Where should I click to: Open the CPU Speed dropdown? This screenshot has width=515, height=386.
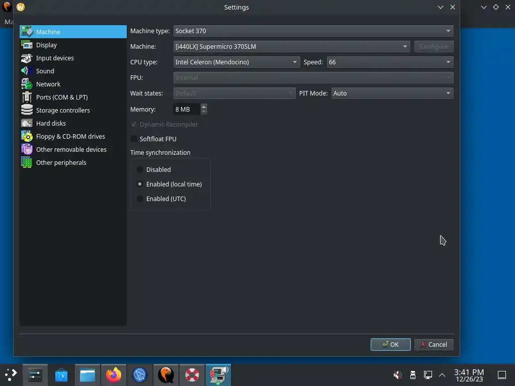tap(390, 62)
